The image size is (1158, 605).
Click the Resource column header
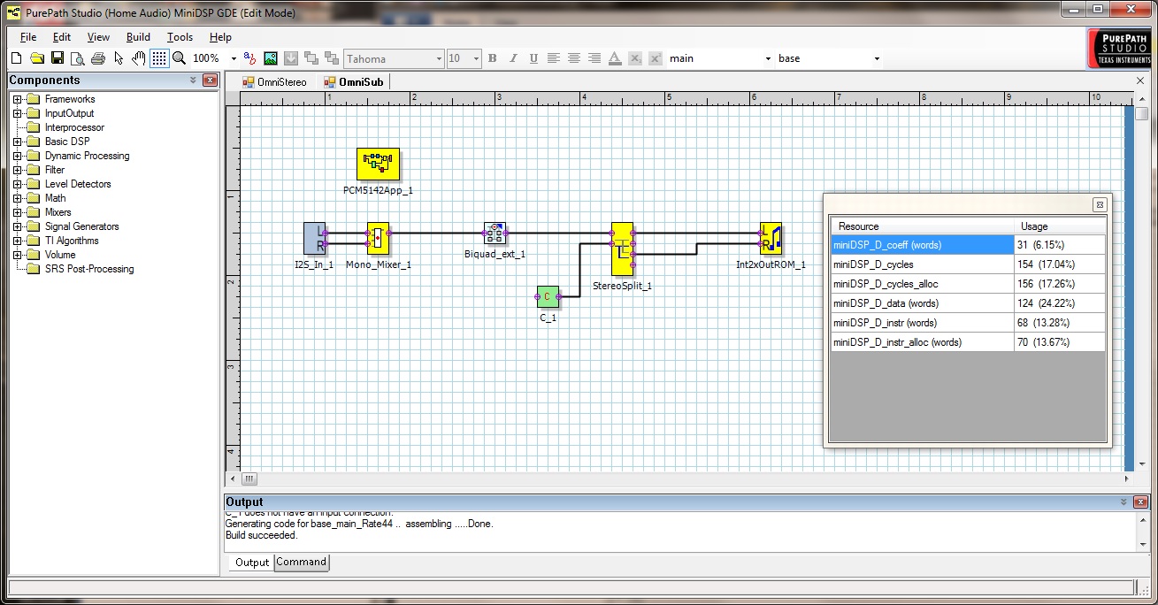tap(922, 226)
